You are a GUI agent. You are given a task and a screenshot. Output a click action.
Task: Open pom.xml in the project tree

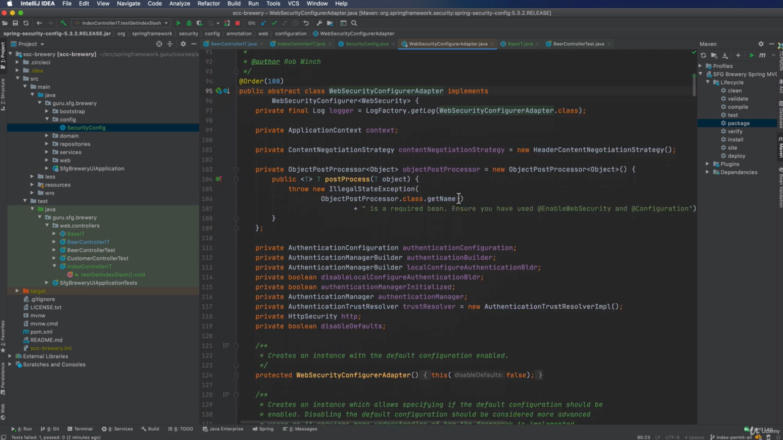41,332
